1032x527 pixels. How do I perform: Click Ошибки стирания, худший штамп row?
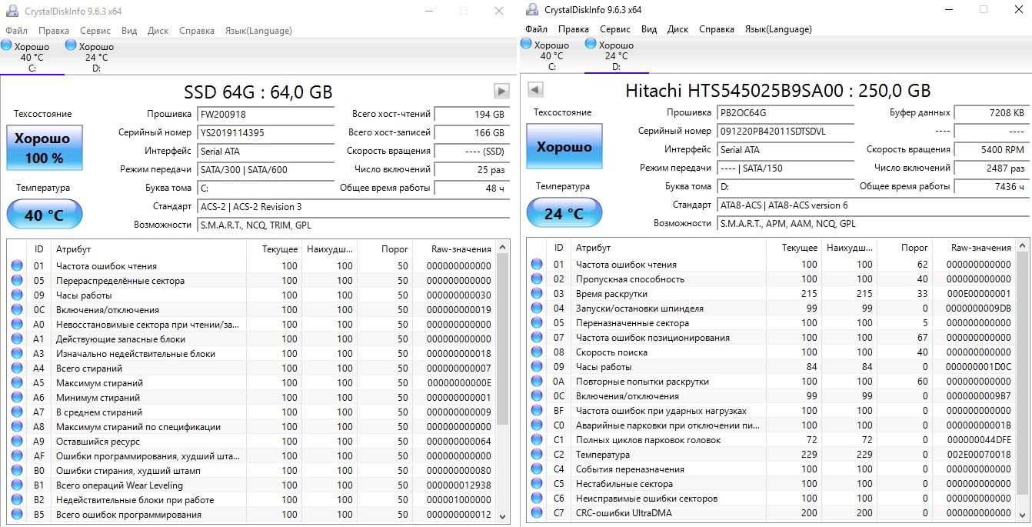coord(251,471)
